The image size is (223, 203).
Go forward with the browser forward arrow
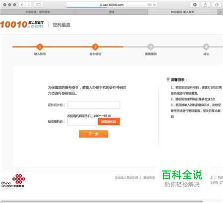click(x=28, y=5)
